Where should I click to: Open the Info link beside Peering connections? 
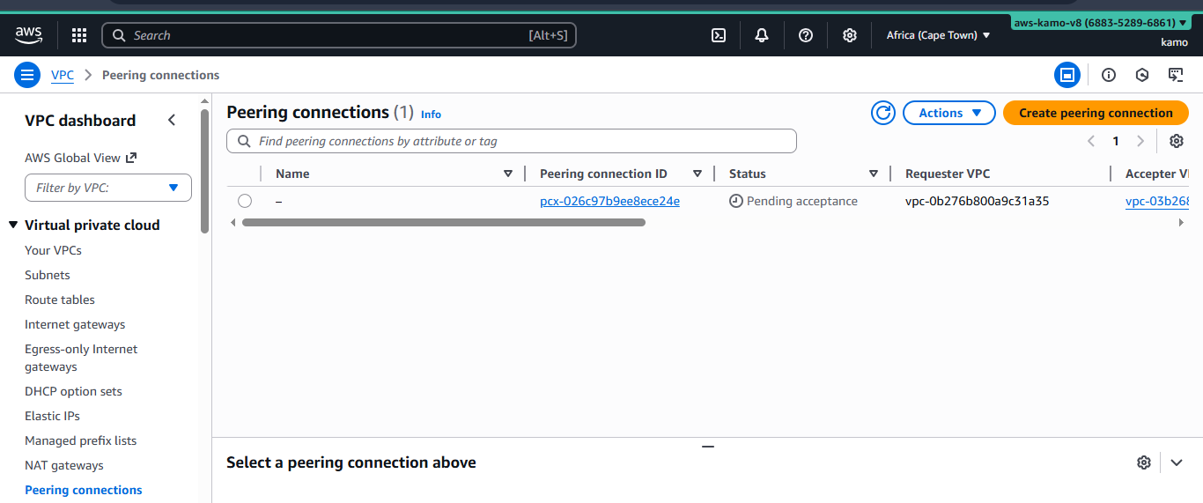click(431, 115)
